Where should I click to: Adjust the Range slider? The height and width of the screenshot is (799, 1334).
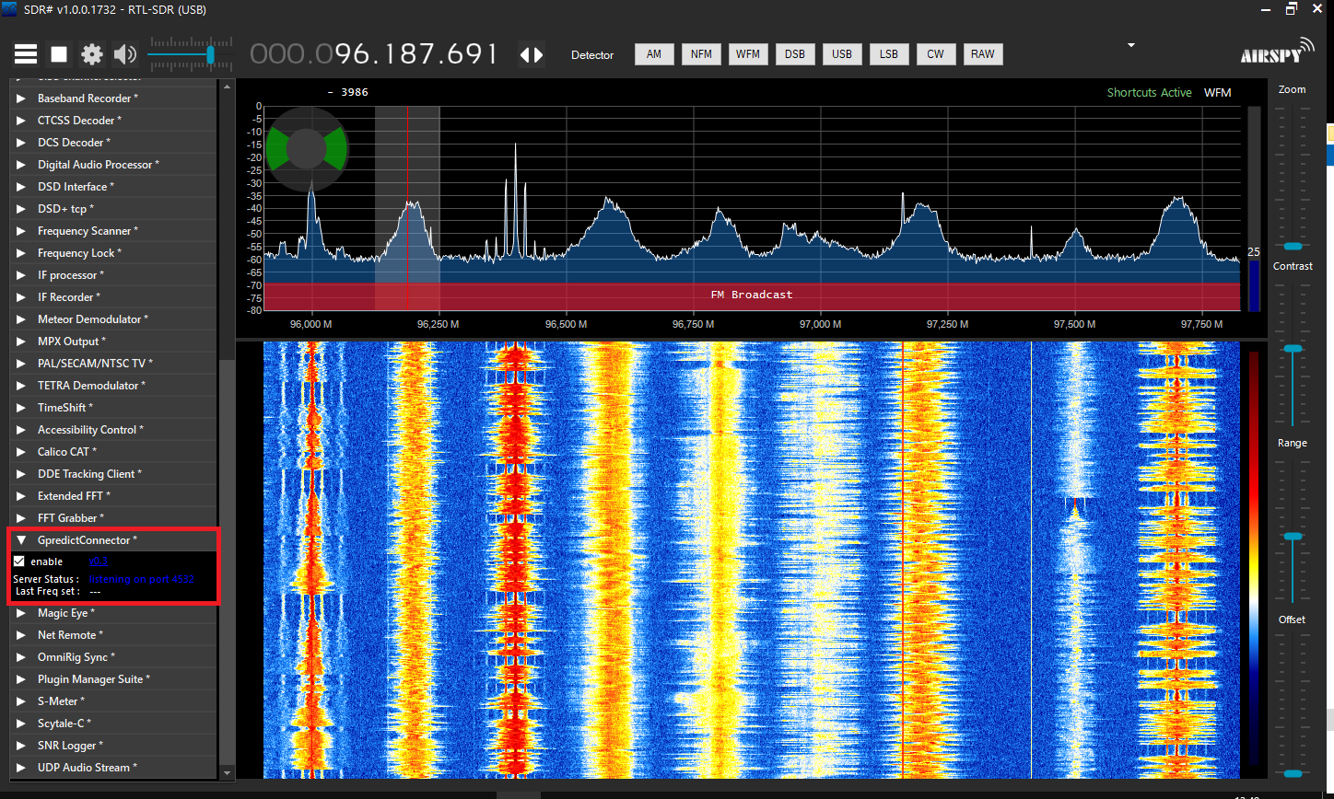(1293, 536)
